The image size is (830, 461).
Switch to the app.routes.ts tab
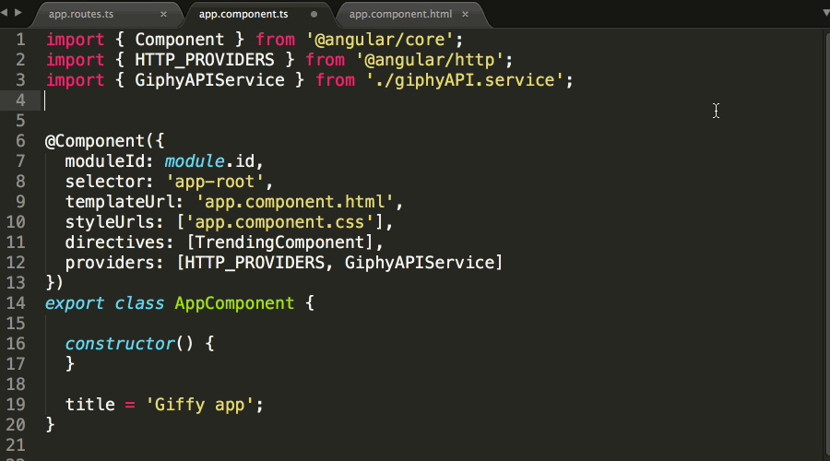tap(81, 14)
